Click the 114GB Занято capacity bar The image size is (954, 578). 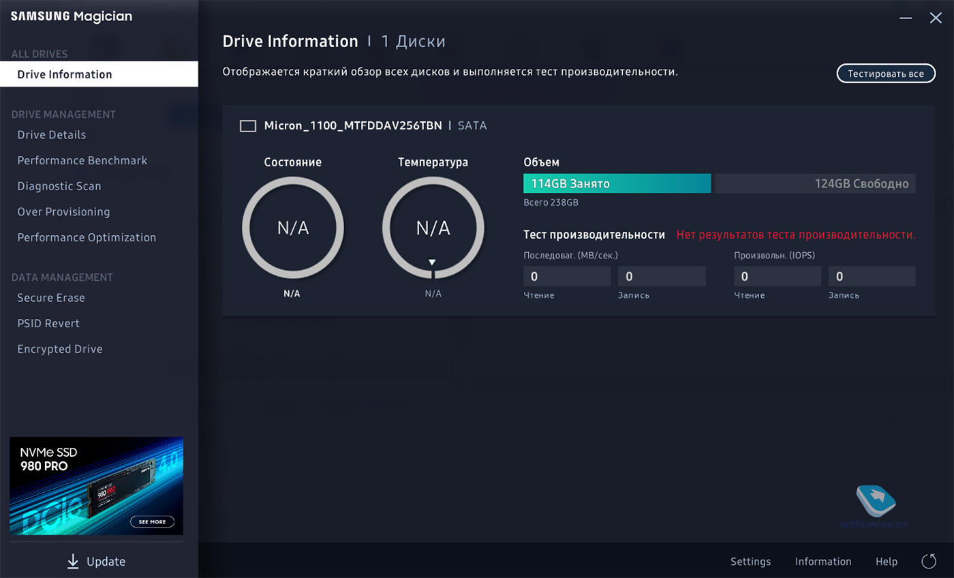[x=617, y=184]
